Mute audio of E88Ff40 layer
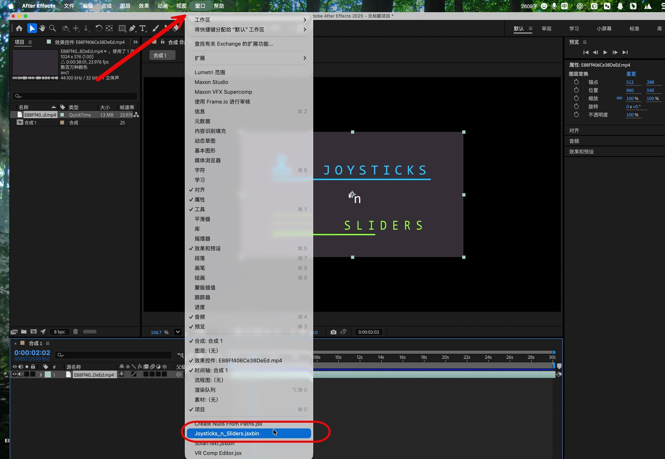Image resolution: width=665 pixels, height=459 pixels. click(21, 374)
